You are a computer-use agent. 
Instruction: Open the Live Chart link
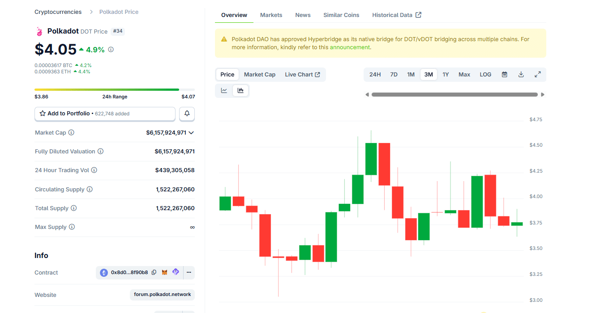tap(303, 75)
